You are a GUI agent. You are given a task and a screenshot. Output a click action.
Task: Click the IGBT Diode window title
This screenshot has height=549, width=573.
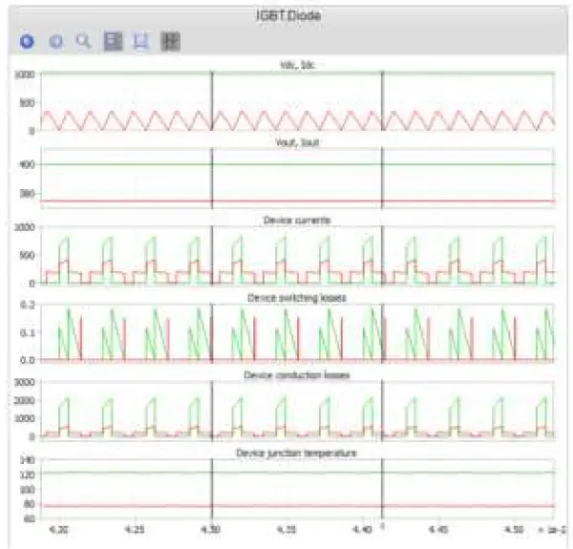288,15
